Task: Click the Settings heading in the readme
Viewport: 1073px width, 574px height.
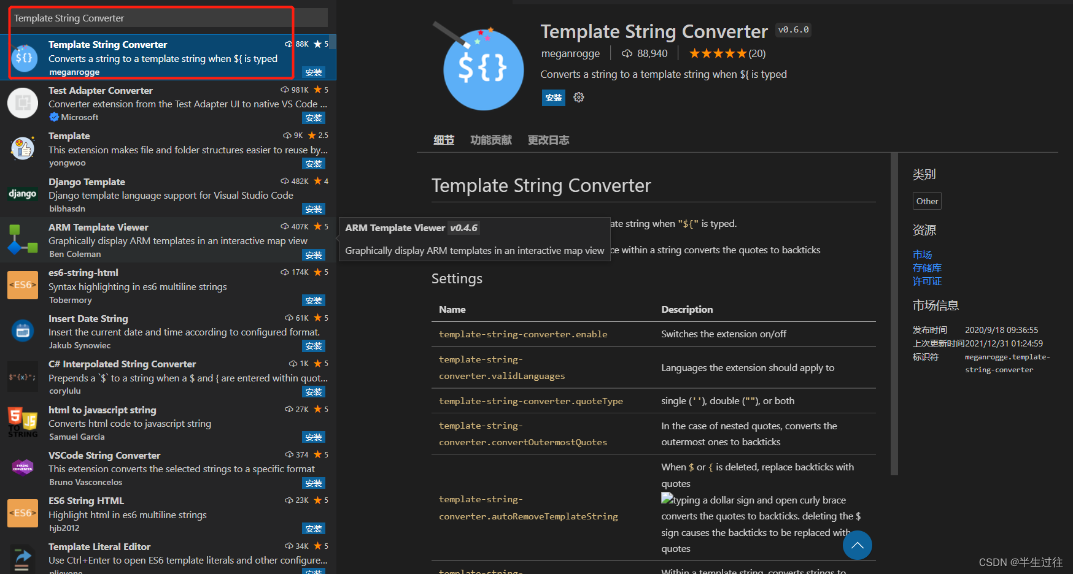Action: 457,278
